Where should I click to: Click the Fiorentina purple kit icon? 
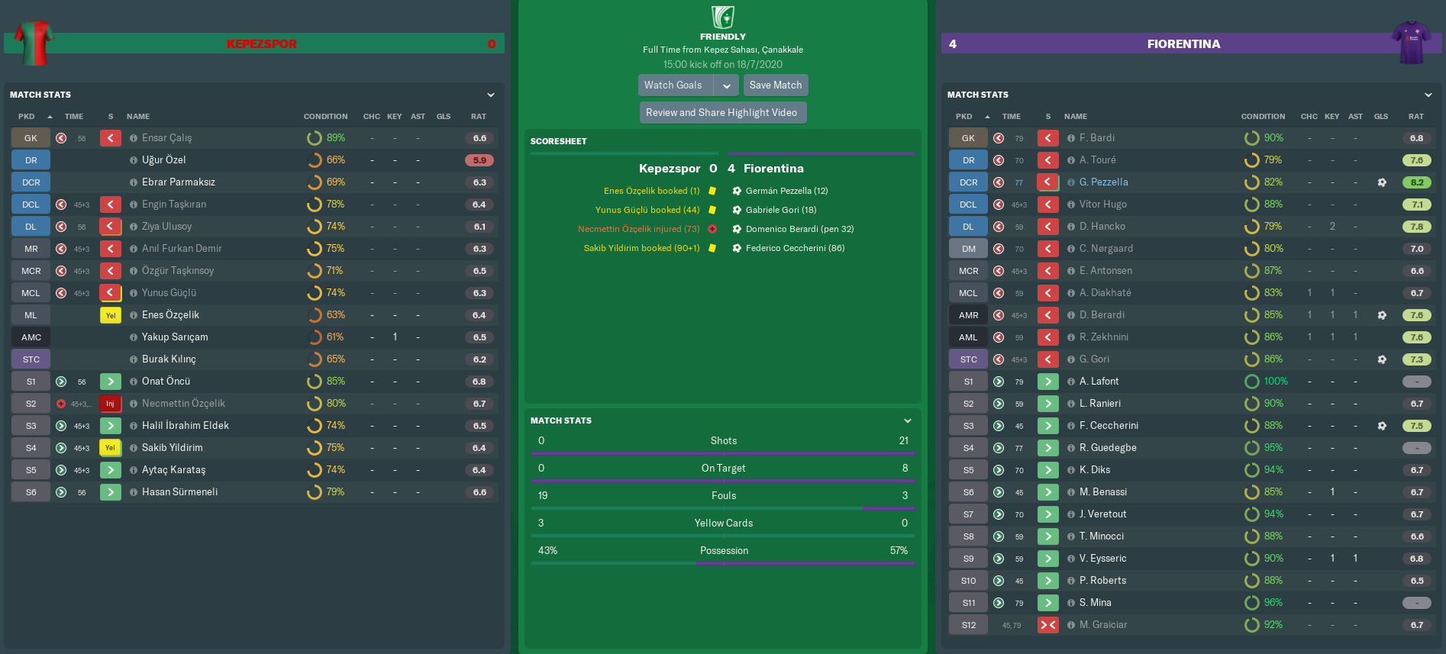tap(1411, 42)
